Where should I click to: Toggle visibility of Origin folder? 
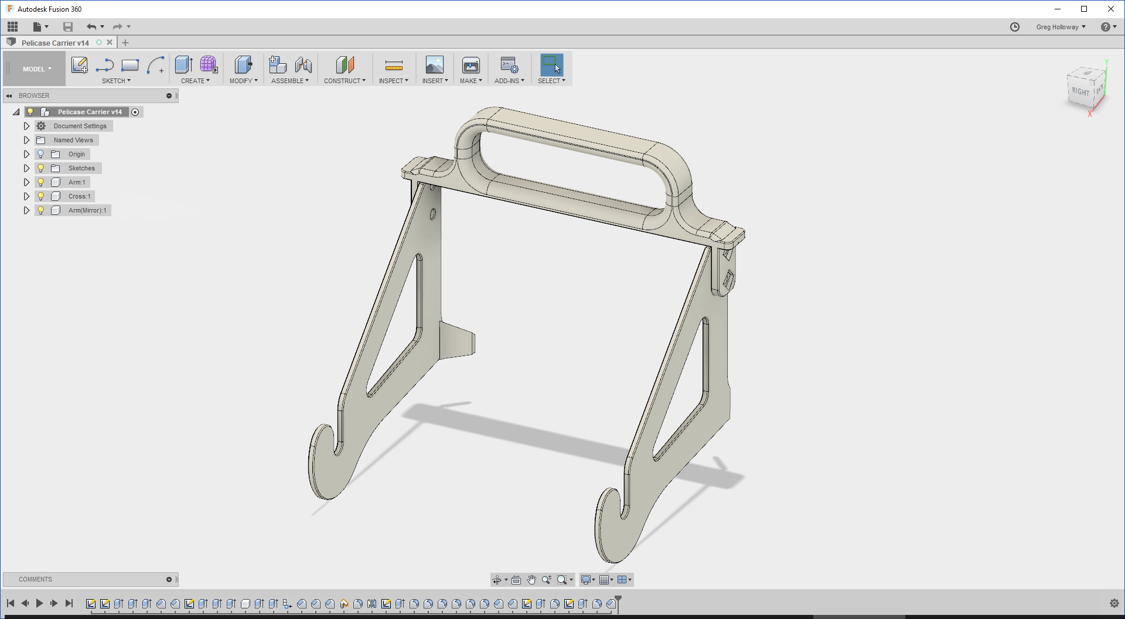40,154
